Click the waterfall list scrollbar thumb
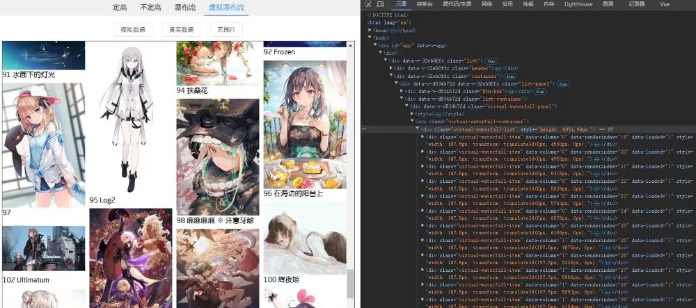The height and width of the screenshot is (308, 696). pos(351,284)
